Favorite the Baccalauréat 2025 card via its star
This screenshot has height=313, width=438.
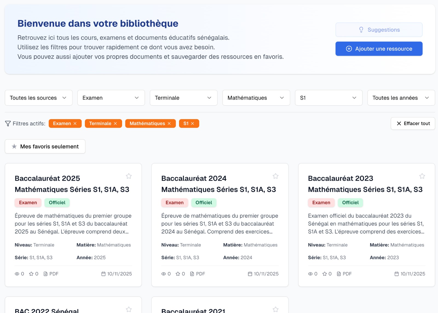129,176
